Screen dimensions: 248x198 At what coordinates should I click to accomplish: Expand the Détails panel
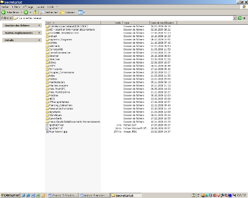[22, 40]
